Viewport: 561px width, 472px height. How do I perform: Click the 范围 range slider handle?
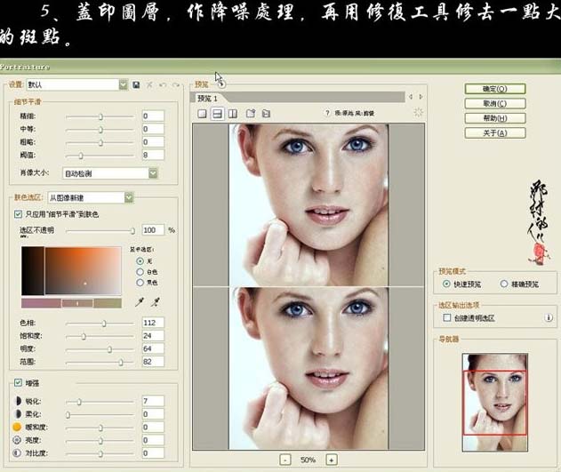(121, 363)
